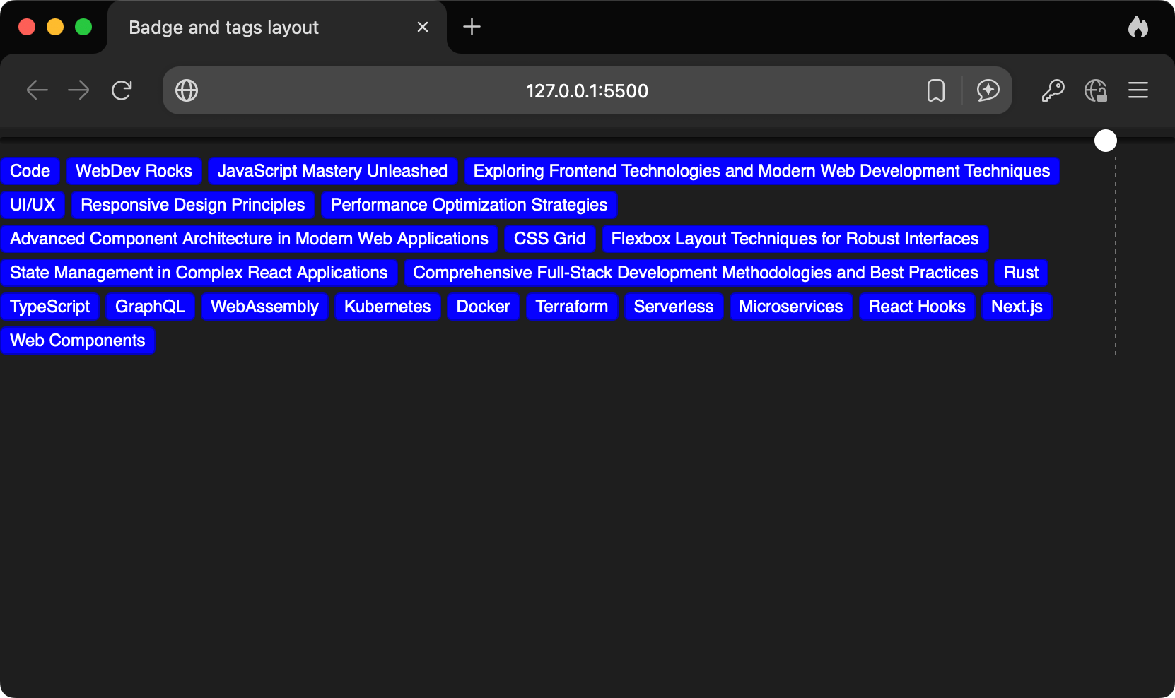Image resolution: width=1175 pixels, height=698 pixels.
Task: Click the red close window button
Action: coord(27,27)
